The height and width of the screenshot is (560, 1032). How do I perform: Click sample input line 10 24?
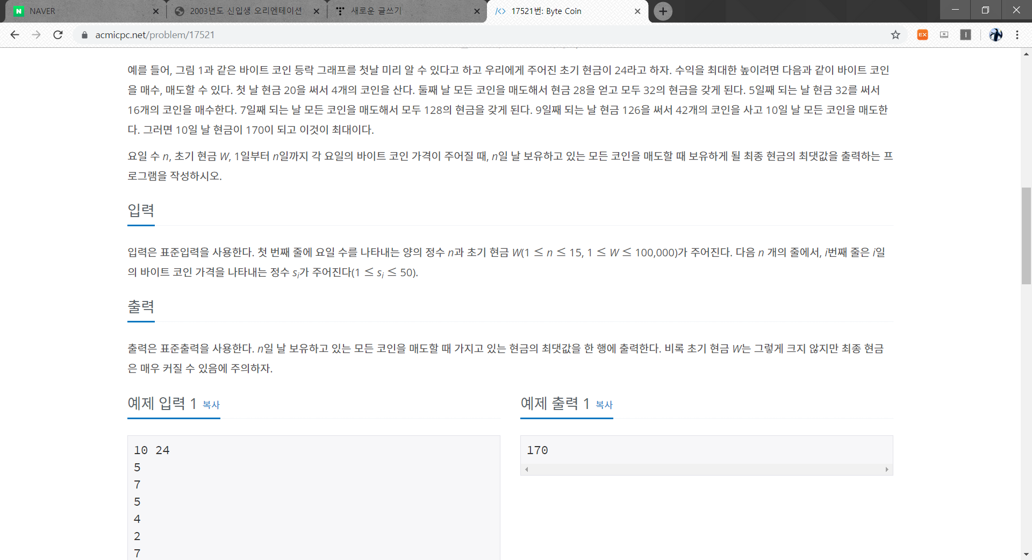point(152,450)
